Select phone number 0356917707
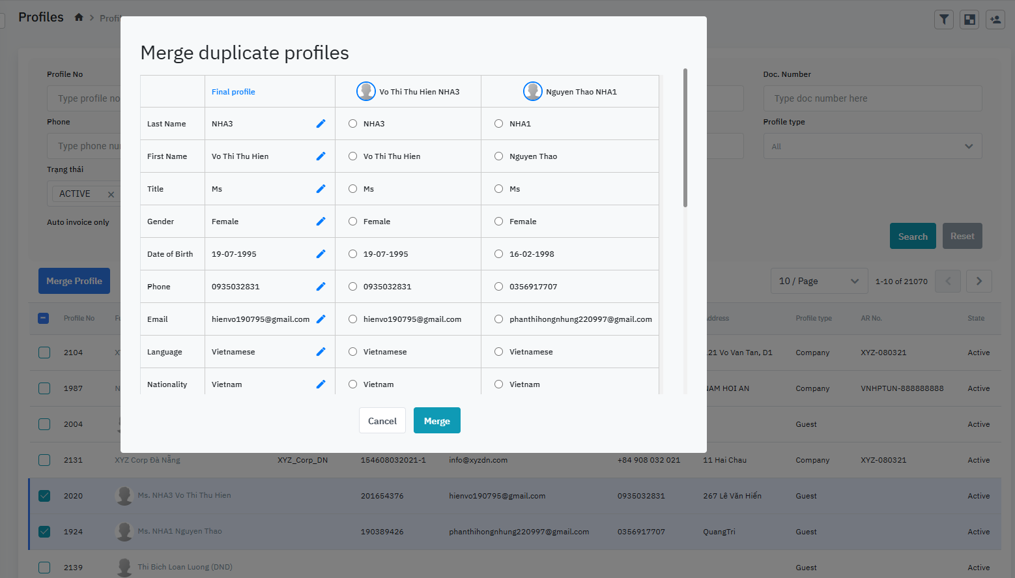 [x=499, y=287]
